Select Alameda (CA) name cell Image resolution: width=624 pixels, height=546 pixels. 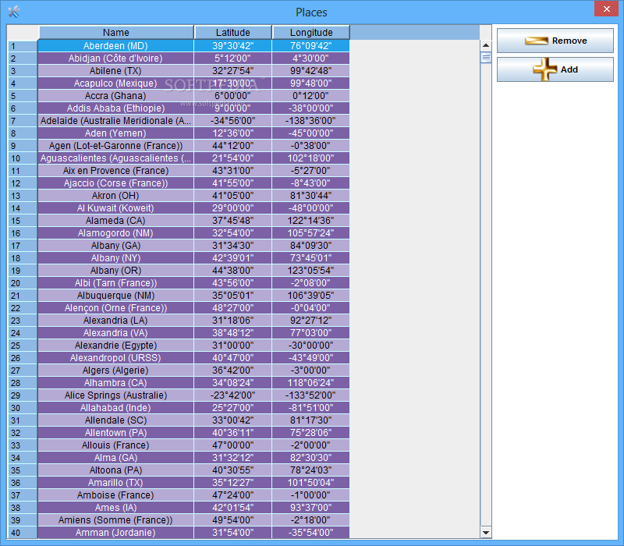(115, 221)
